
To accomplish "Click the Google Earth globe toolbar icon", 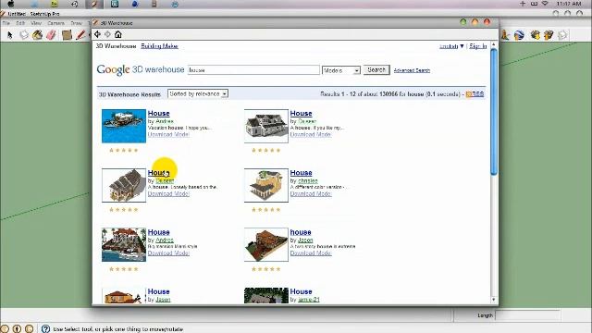I will click(520, 35).
